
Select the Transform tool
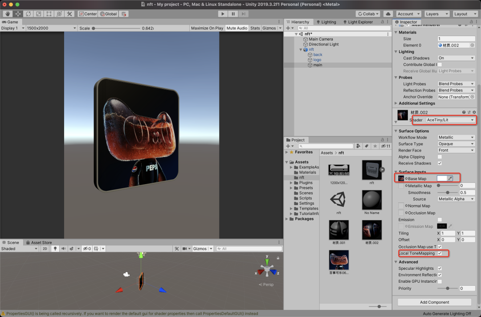click(59, 14)
